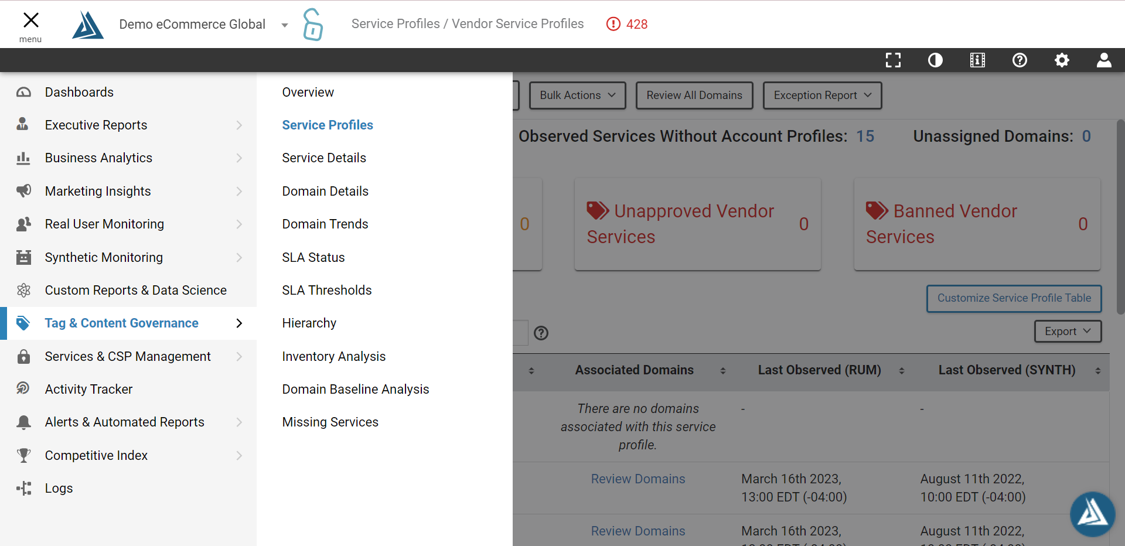Open Service Details submenu item
This screenshot has width=1125, height=546.
[324, 158]
